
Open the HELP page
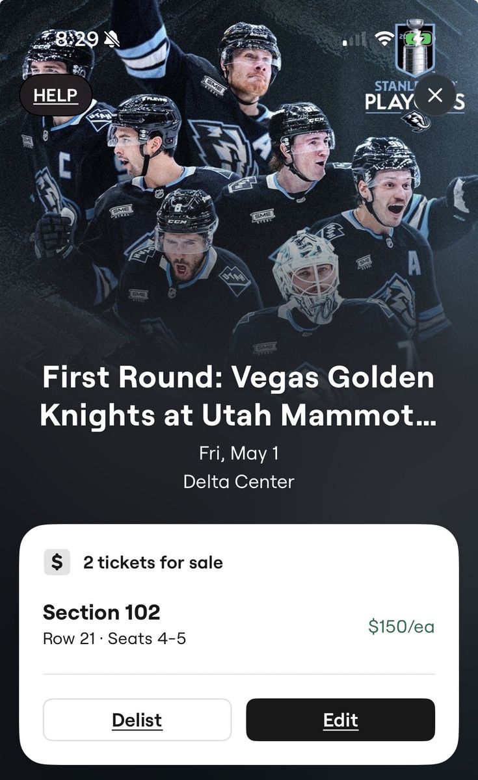[x=55, y=95]
